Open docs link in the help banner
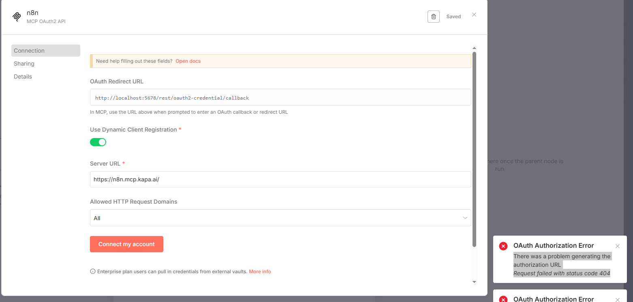The height and width of the screenshot is (302, 633). click(188, 61)
